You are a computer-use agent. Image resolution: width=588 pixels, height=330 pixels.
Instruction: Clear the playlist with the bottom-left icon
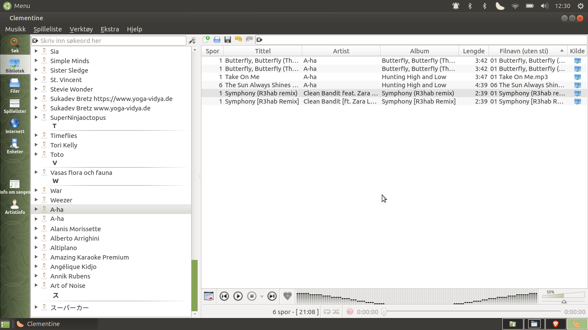pyautogui.click(x=208, y=296)
